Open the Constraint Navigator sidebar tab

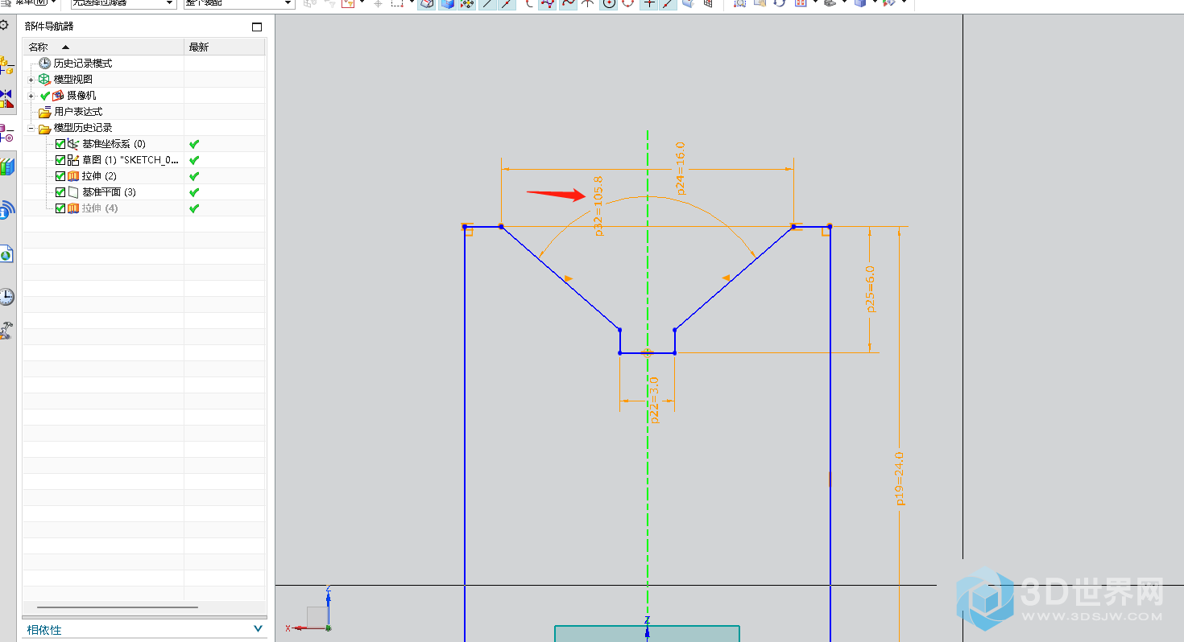(x=6, y=99)
